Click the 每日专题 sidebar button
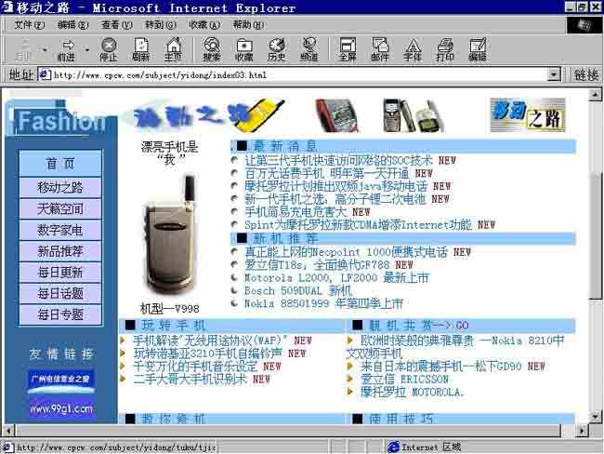The image size is (604, 454). pos(60,314)
